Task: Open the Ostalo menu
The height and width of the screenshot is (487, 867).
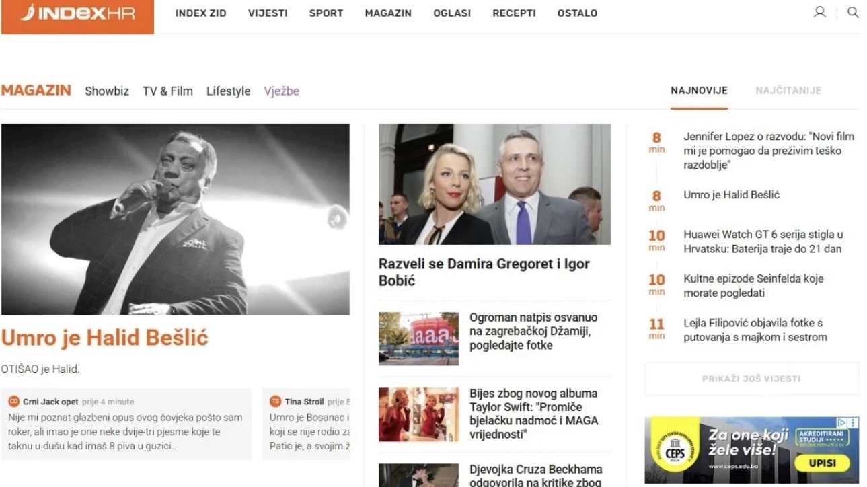Action: point(577,13)
